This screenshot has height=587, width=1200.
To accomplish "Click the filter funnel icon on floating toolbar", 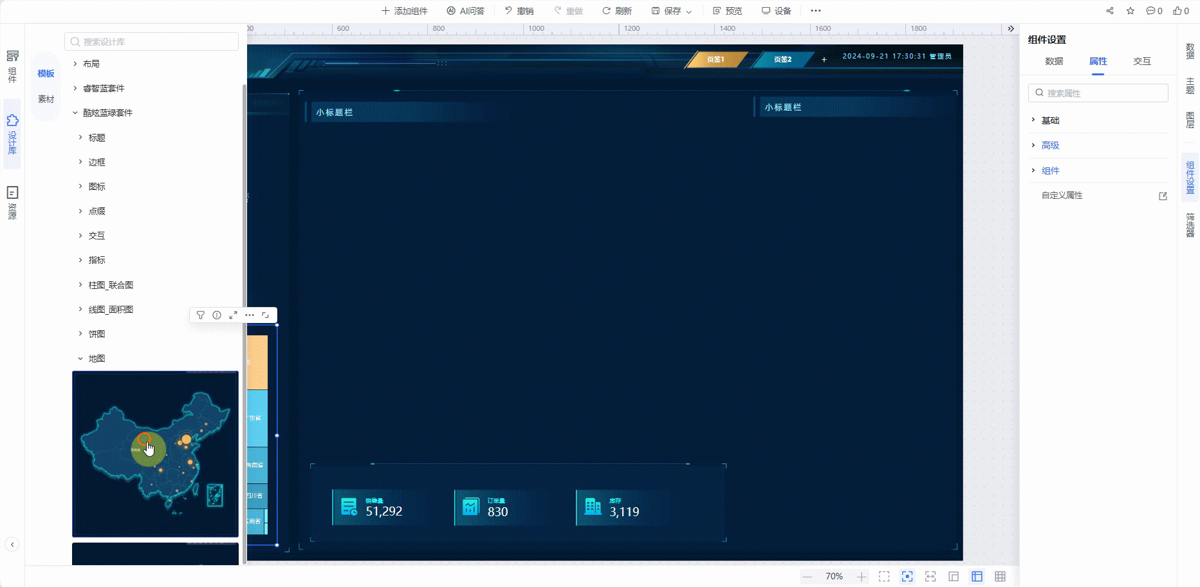I will [201, 315].
